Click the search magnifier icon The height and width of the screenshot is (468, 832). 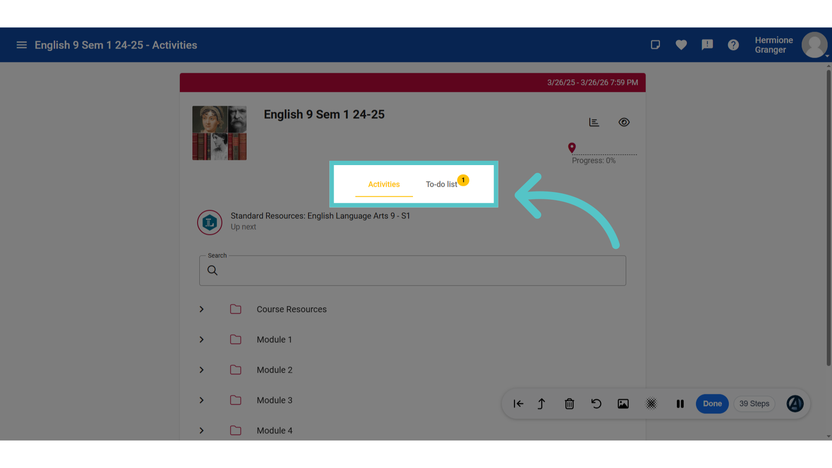pos(212,270)
